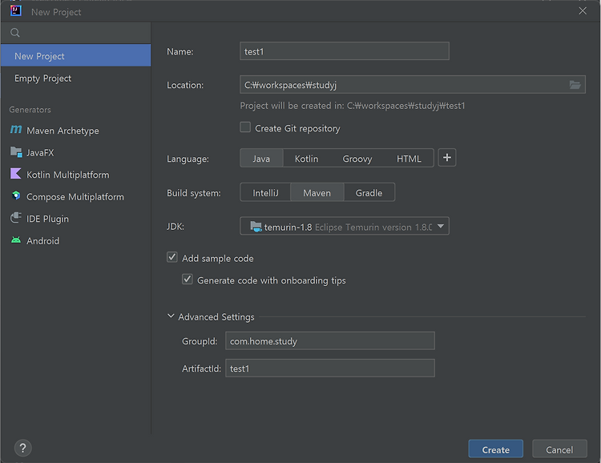Collapse the Advanced Settings section

tap(171, 316)
